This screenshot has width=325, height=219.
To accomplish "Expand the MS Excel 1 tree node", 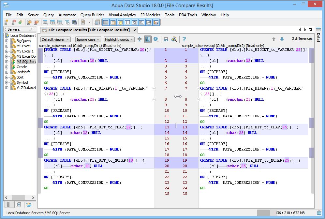I will coord(7,51).
